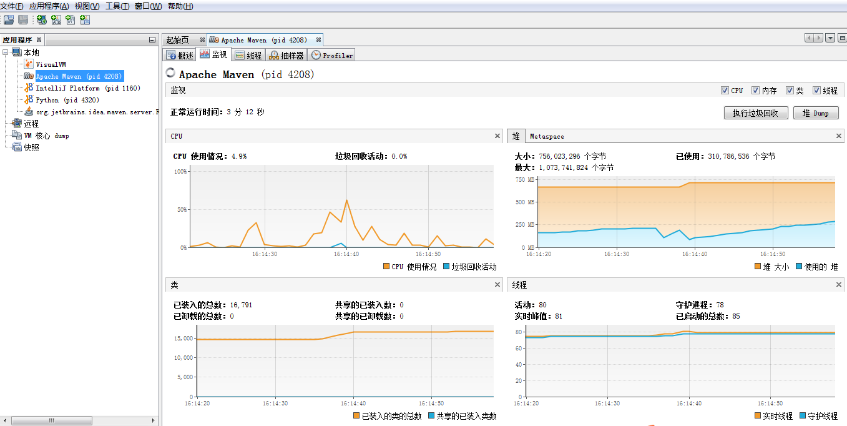Click the 远程 remote hosts icon
The width and height of the screenshot is (847, 426).
[17, 124]
